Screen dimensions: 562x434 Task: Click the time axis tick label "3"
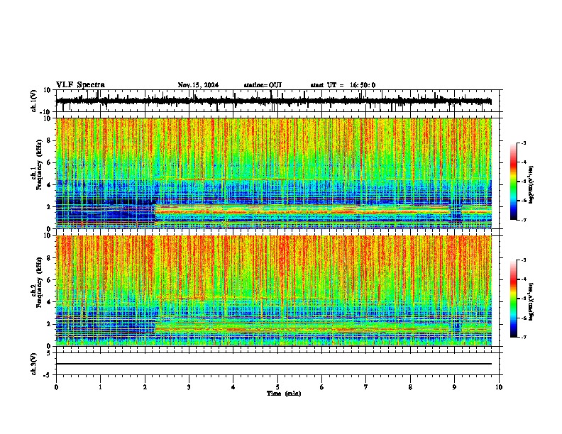point(189,387)
